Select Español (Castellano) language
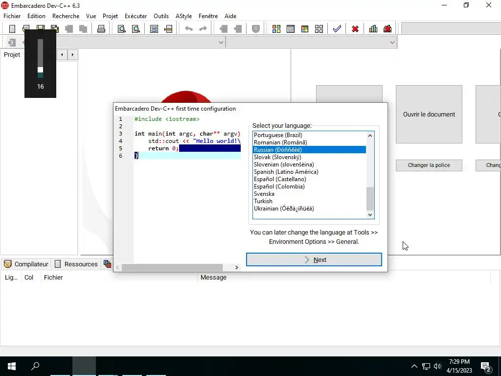The image size is (501, 376). click(309, 179)
